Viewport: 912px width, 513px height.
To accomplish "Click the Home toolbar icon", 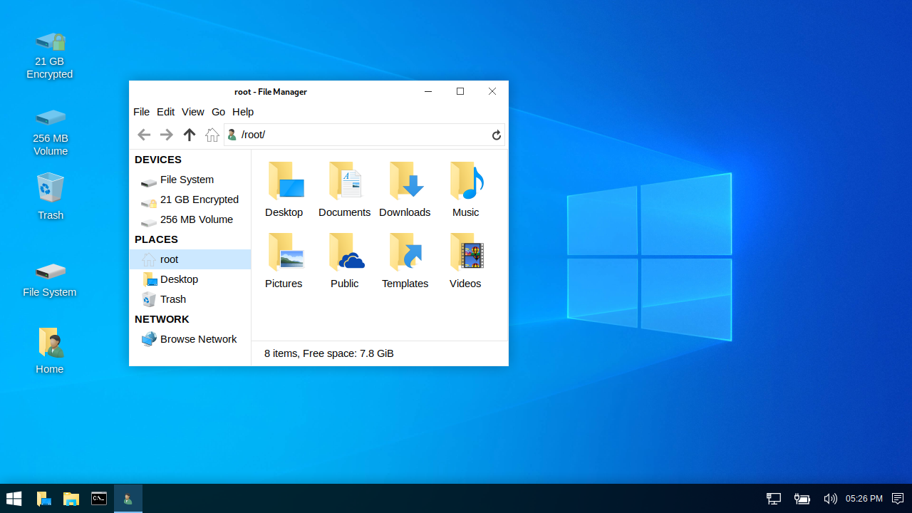I will click(x=212, y=135).
